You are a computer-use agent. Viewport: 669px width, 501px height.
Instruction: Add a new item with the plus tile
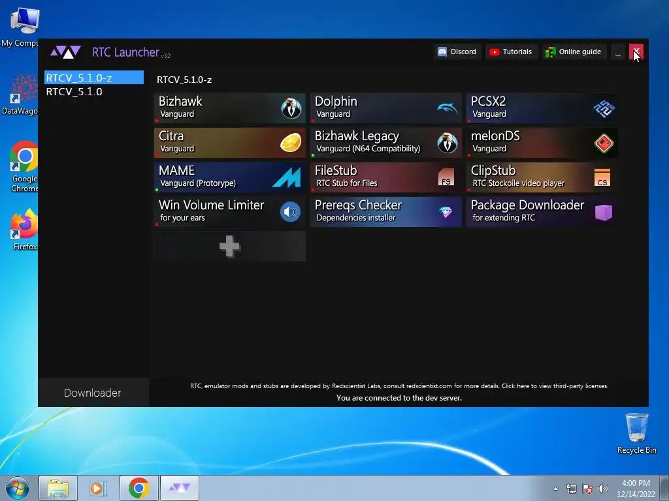[x=229, y=246]
